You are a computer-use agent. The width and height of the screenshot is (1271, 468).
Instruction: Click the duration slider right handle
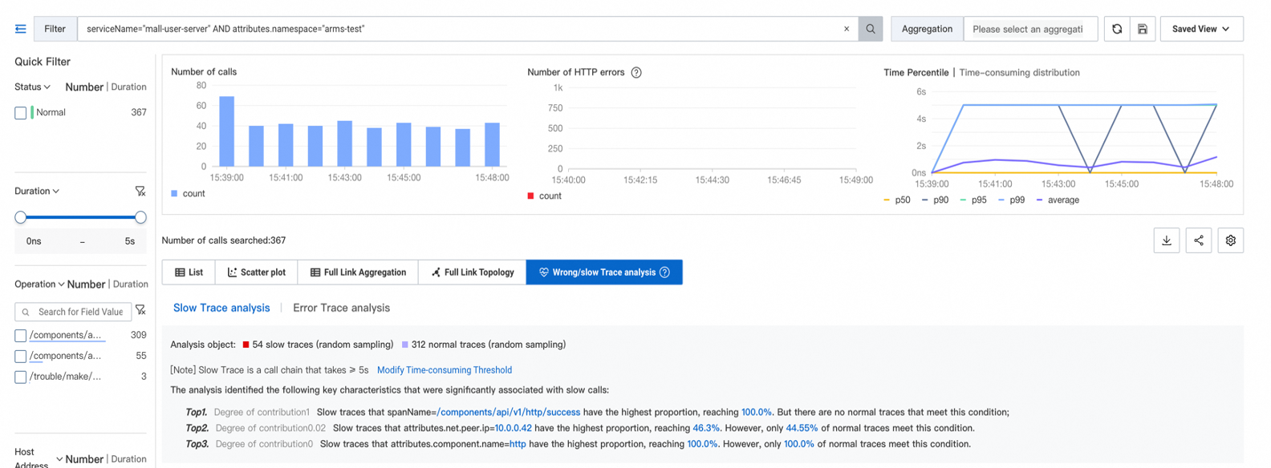[140, 217]
